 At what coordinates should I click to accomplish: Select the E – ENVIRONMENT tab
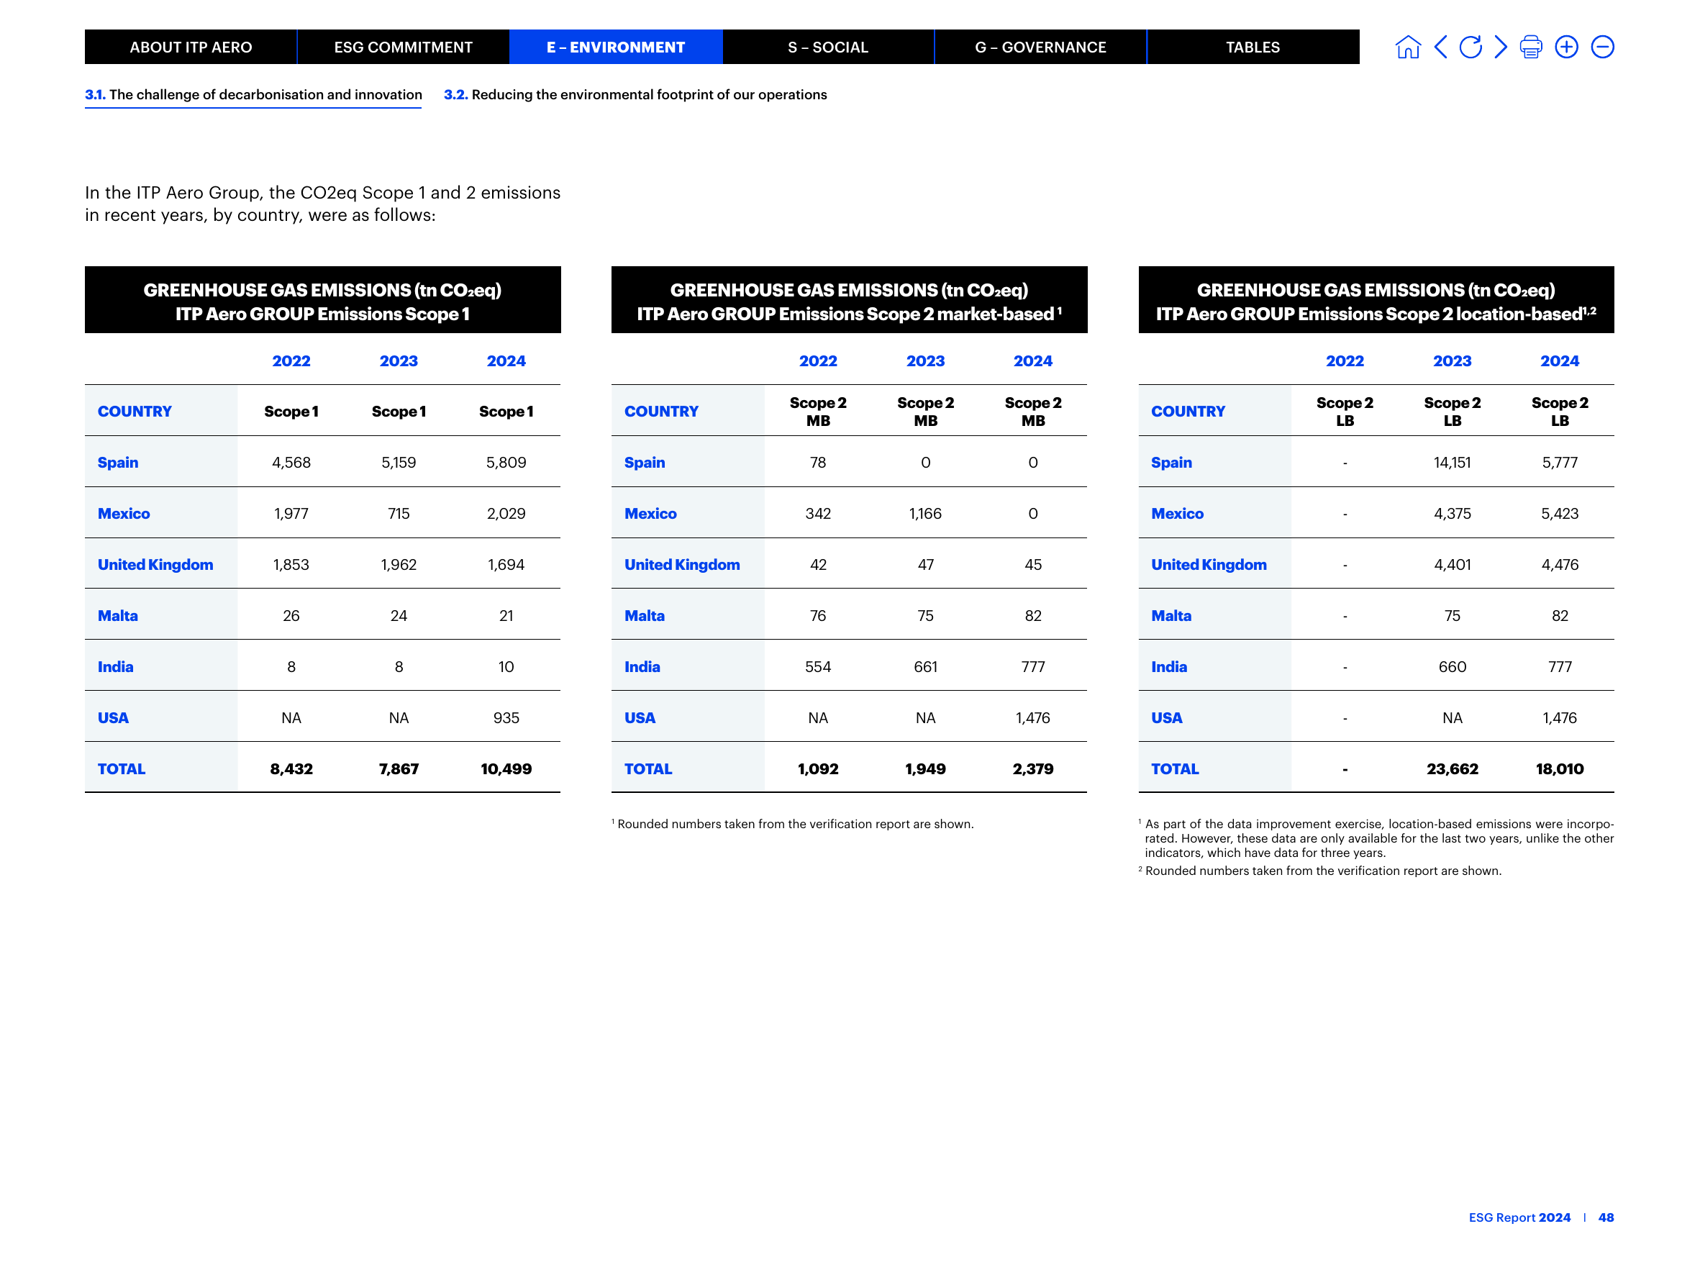click(x=616, y=47)
